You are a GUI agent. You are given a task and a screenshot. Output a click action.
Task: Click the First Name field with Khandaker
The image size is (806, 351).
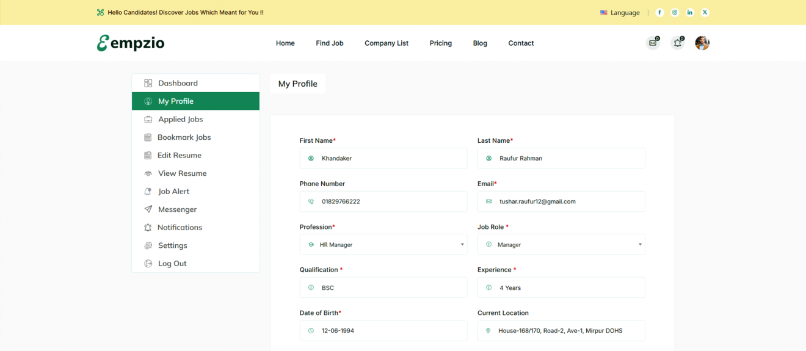click(383, 158)
